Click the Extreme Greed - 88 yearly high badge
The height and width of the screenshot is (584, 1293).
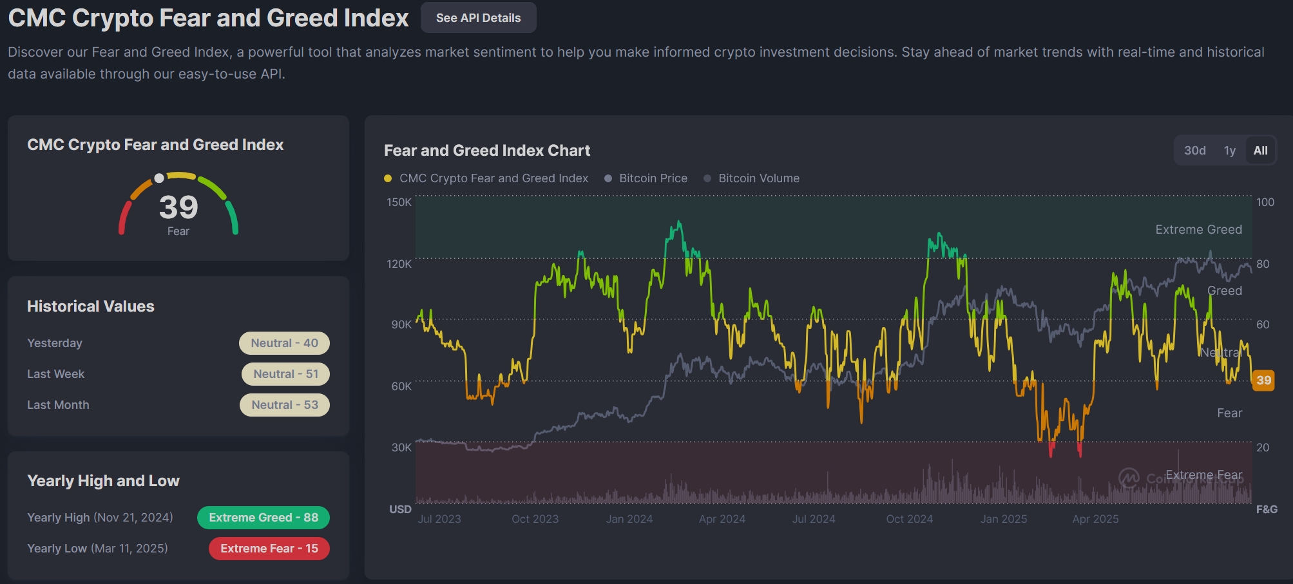(263, 518)
